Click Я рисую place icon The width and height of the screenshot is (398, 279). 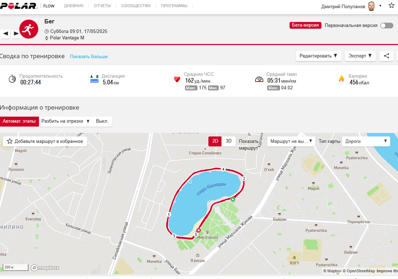click(198, 255)
